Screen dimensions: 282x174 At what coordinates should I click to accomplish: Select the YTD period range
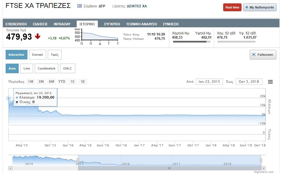[x=62, y=82]
